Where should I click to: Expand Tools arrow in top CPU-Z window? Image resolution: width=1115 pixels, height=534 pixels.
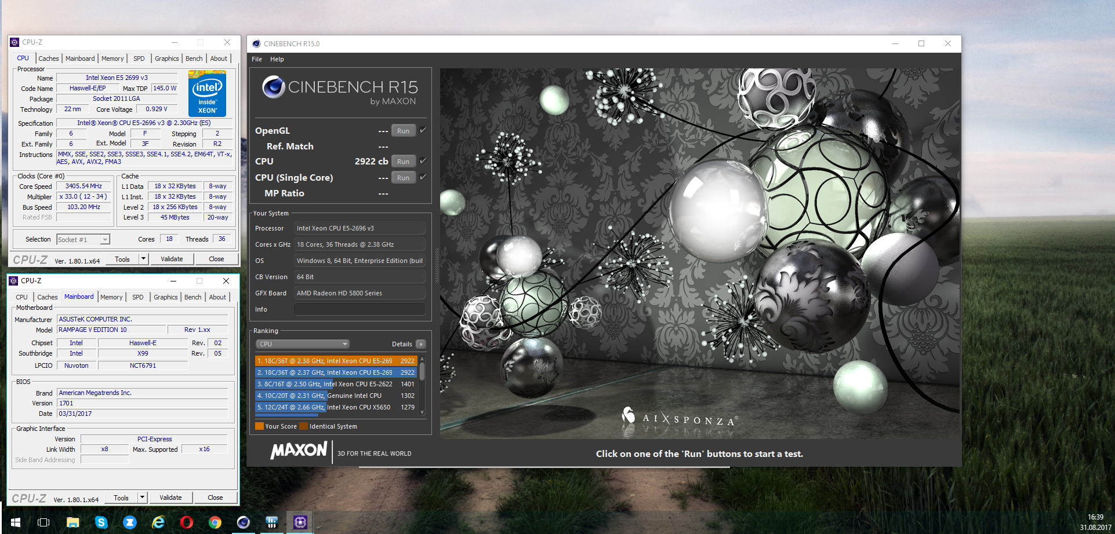click(x=143, y=259)
